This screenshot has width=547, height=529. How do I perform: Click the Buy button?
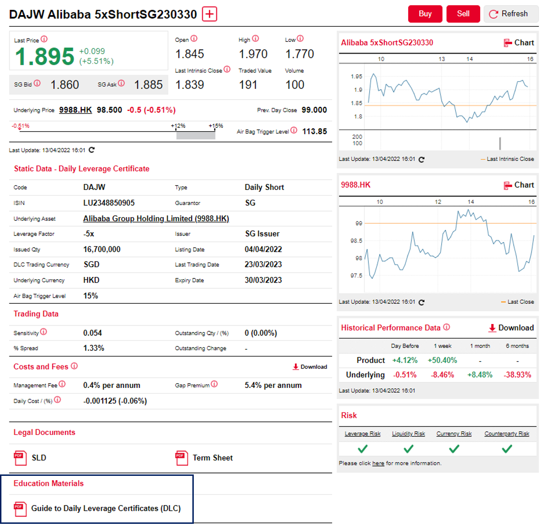click(425, 14)
